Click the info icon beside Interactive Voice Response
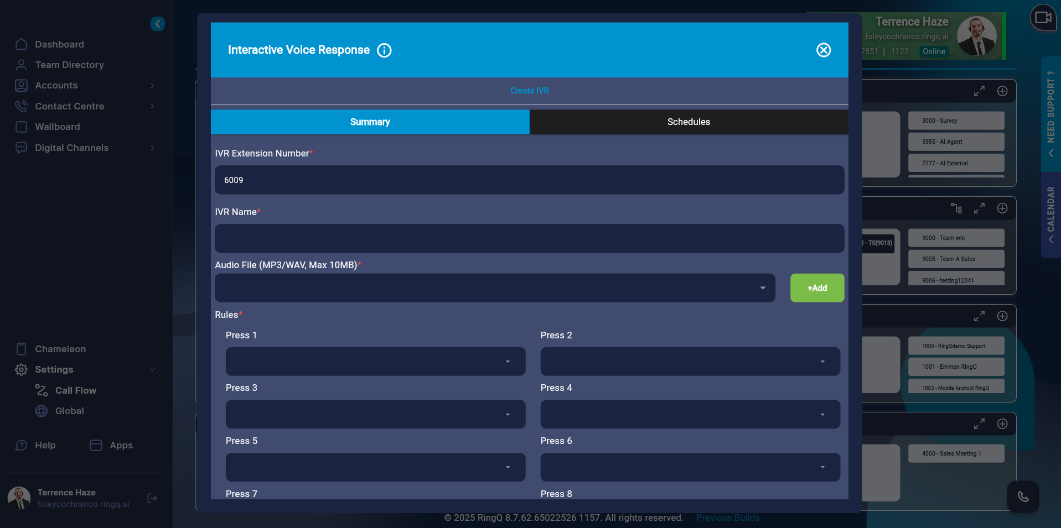1061x528 pixels. tap(384, 50)
